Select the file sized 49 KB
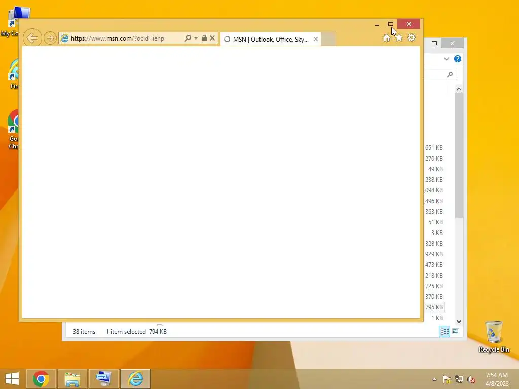Image resolution: width=519 pixels, height=389 pixels. pos(435,169)
